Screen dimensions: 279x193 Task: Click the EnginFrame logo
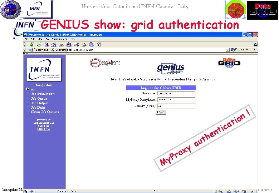105,63
